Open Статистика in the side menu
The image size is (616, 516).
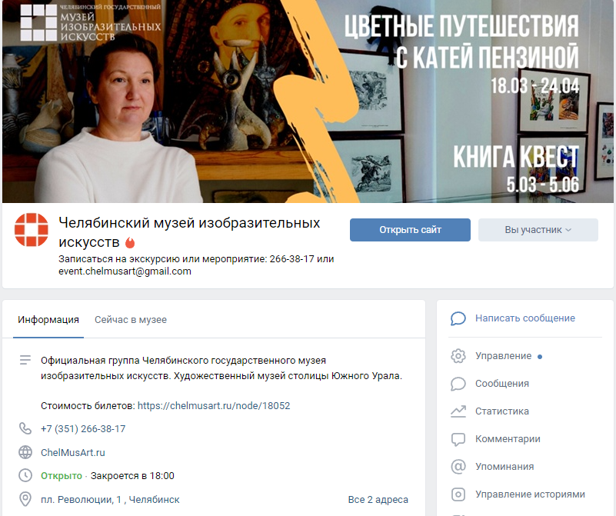(501, 411)
